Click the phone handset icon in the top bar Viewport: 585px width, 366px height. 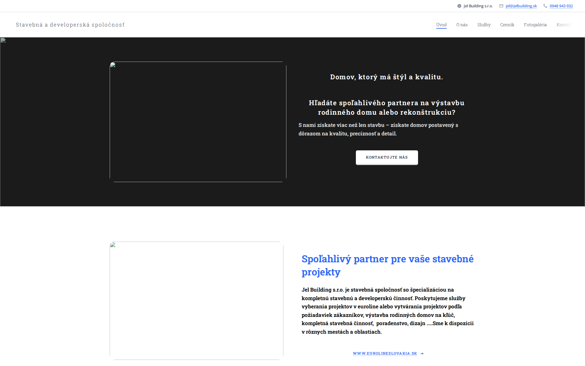point(545,6)
